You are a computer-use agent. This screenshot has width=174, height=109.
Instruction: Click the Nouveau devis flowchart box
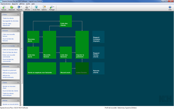[x=33, y=37]
